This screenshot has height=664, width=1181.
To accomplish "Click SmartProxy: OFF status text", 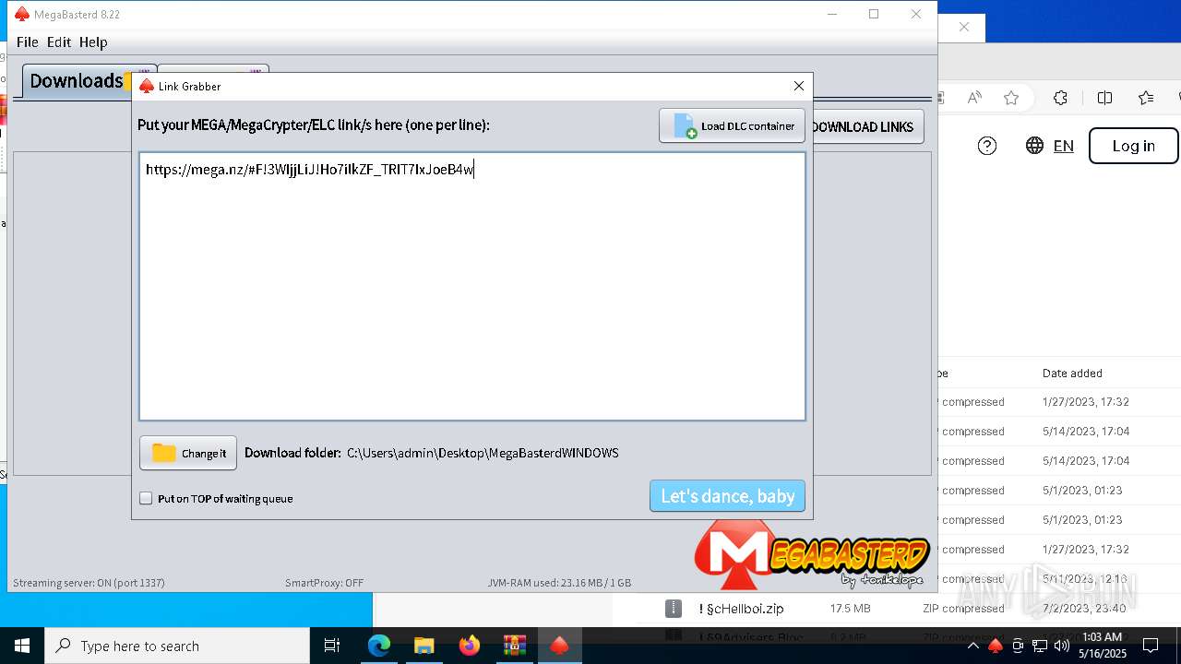I will click(324, 583).
